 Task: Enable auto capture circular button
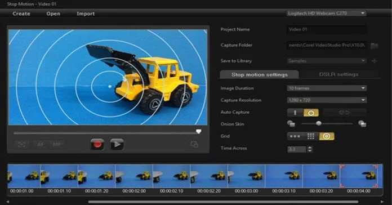[311, 113]
